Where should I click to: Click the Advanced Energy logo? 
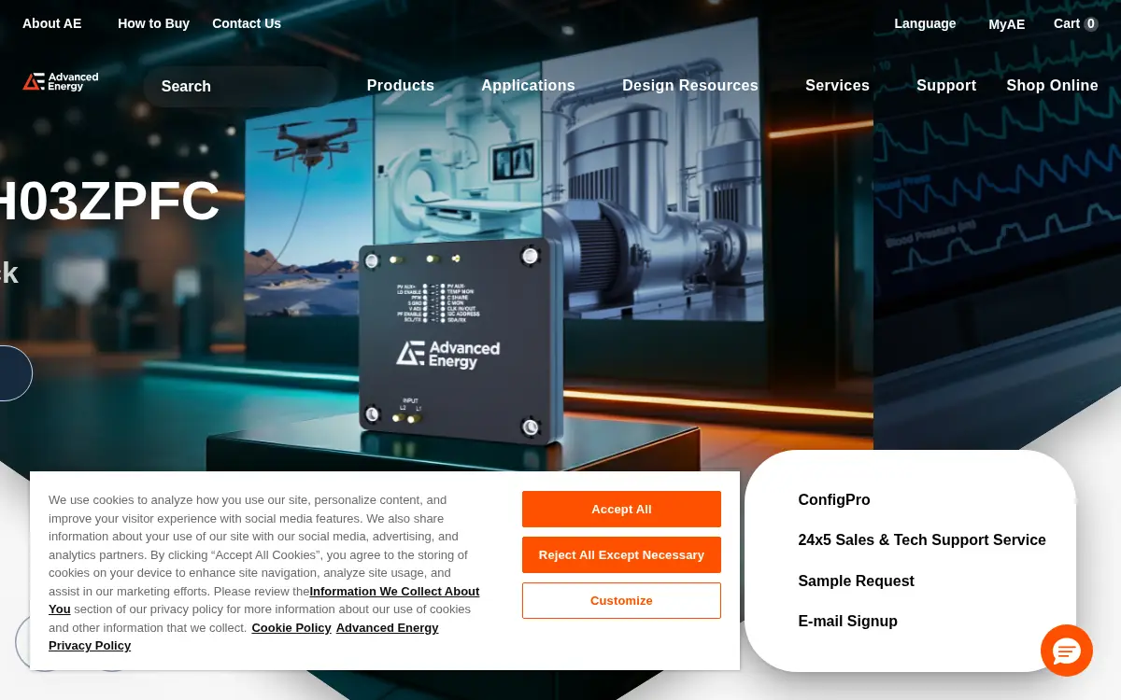tap(61, 82)
